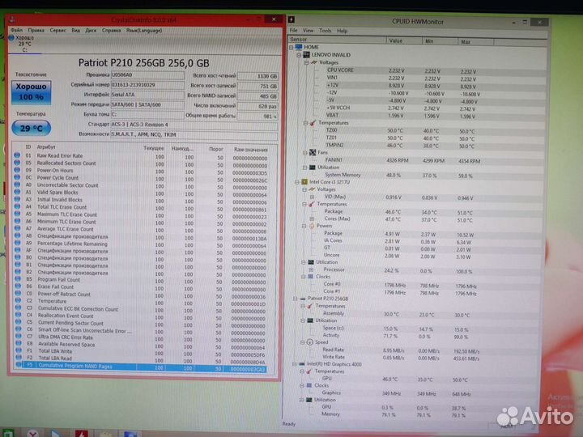
Task: Click status circle of Total TLC Erase Count row
Action: 17,206
